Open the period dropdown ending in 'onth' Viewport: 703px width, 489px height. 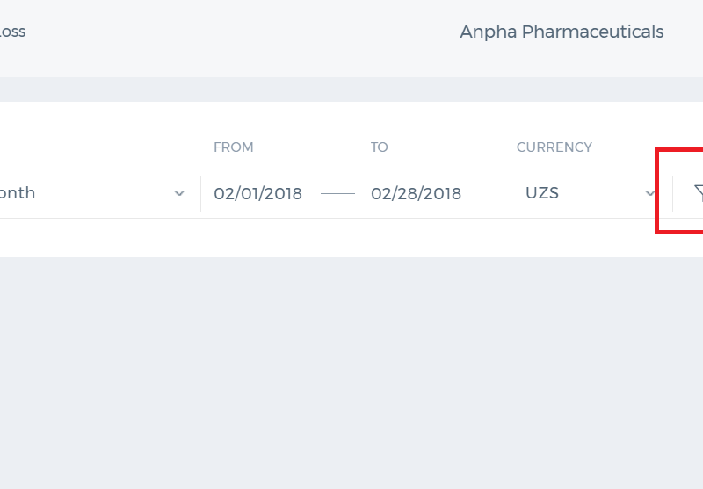pos(95,193)
